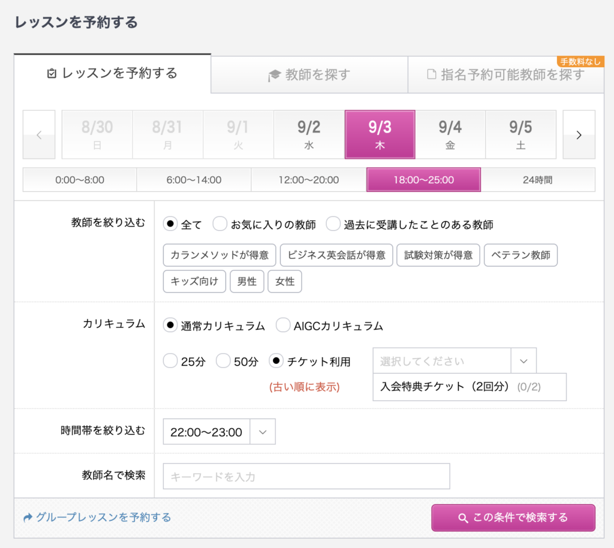The image size is (614, 548).
Task: Select チケット利用 radio button
Action: coord(276,361)
